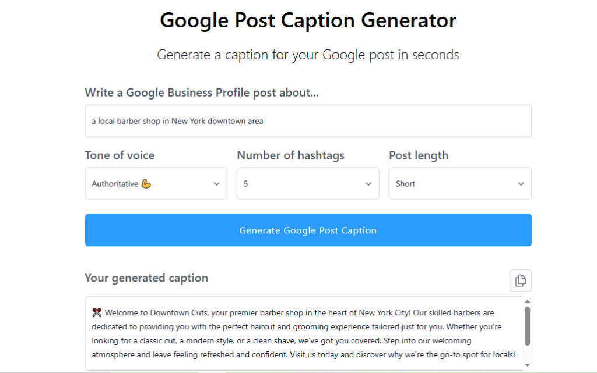Viewport: 597px width, 373px height.
Task: Click the "Tone of voice" label
Action: [x=120, y=155]
